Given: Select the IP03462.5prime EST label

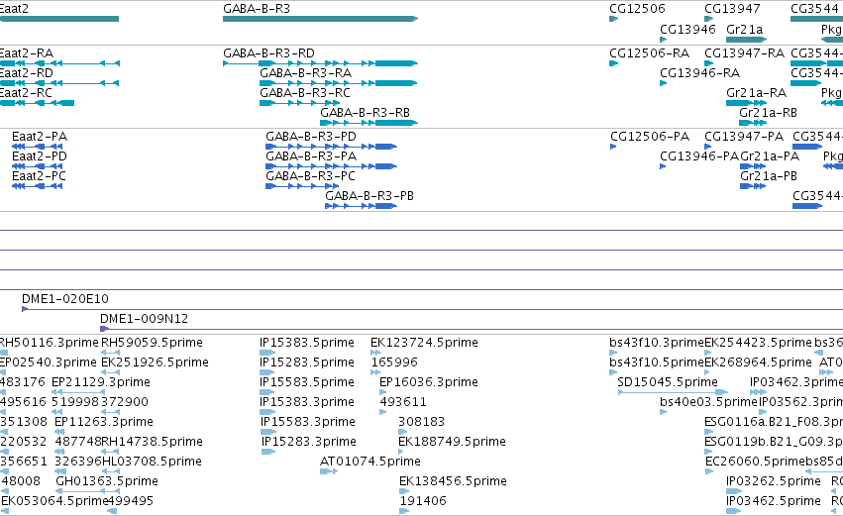Looking at the screenshot, I should (774, 501).
